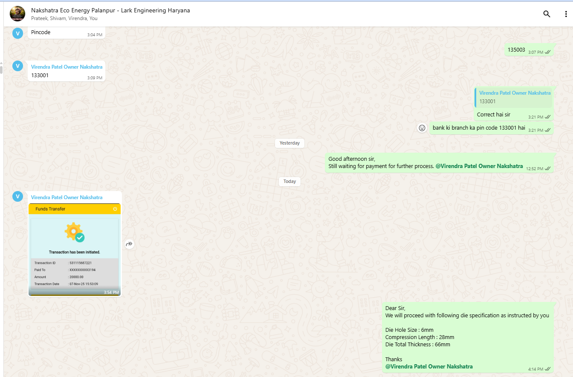Open search in the chat header
The height and width of the screenshot is (377, 573).
[x=547, y=14]
